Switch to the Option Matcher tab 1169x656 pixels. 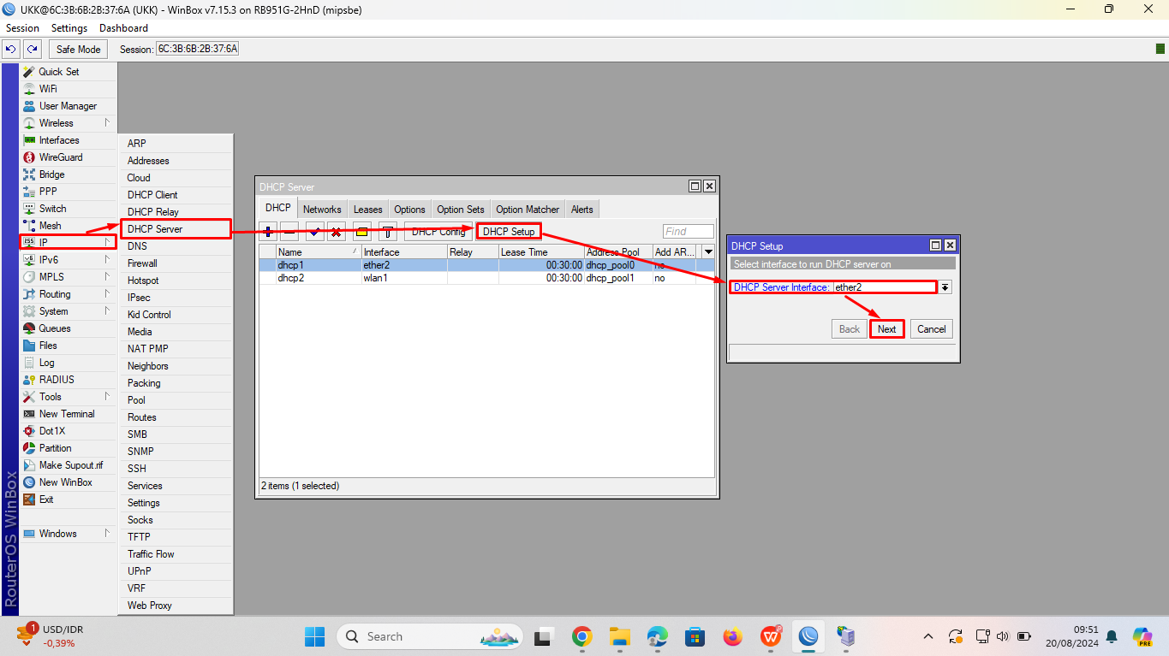coord(528,210)
